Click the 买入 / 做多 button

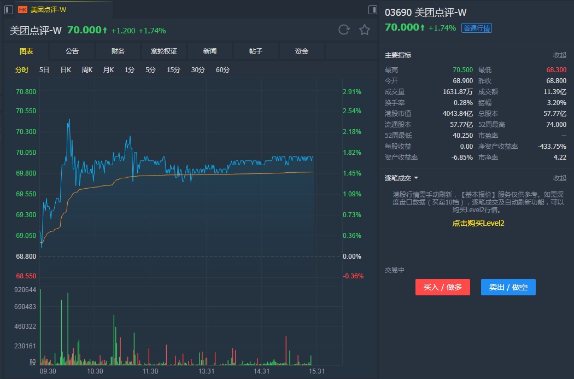[x=443, y=287]
